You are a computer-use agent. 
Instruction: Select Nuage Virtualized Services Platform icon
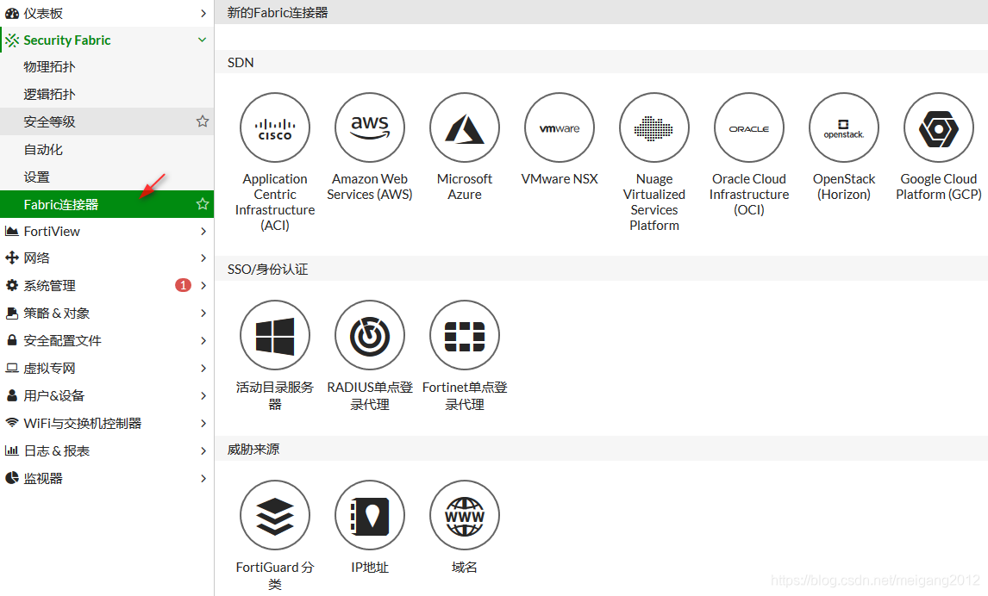(x=654, y=127)
